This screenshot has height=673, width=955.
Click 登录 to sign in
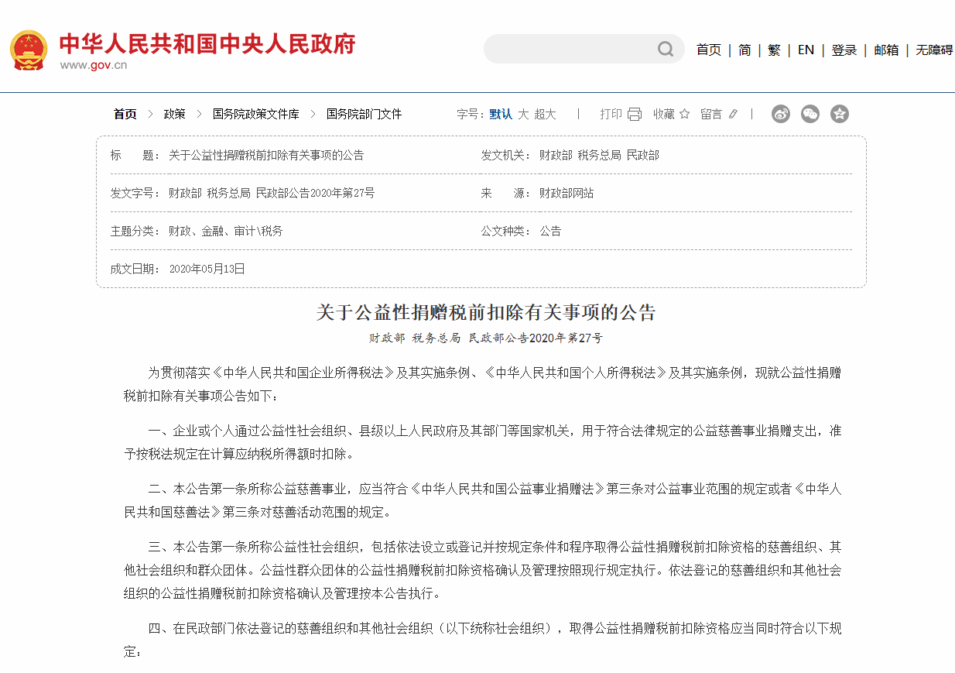click(x=844, y=50)
